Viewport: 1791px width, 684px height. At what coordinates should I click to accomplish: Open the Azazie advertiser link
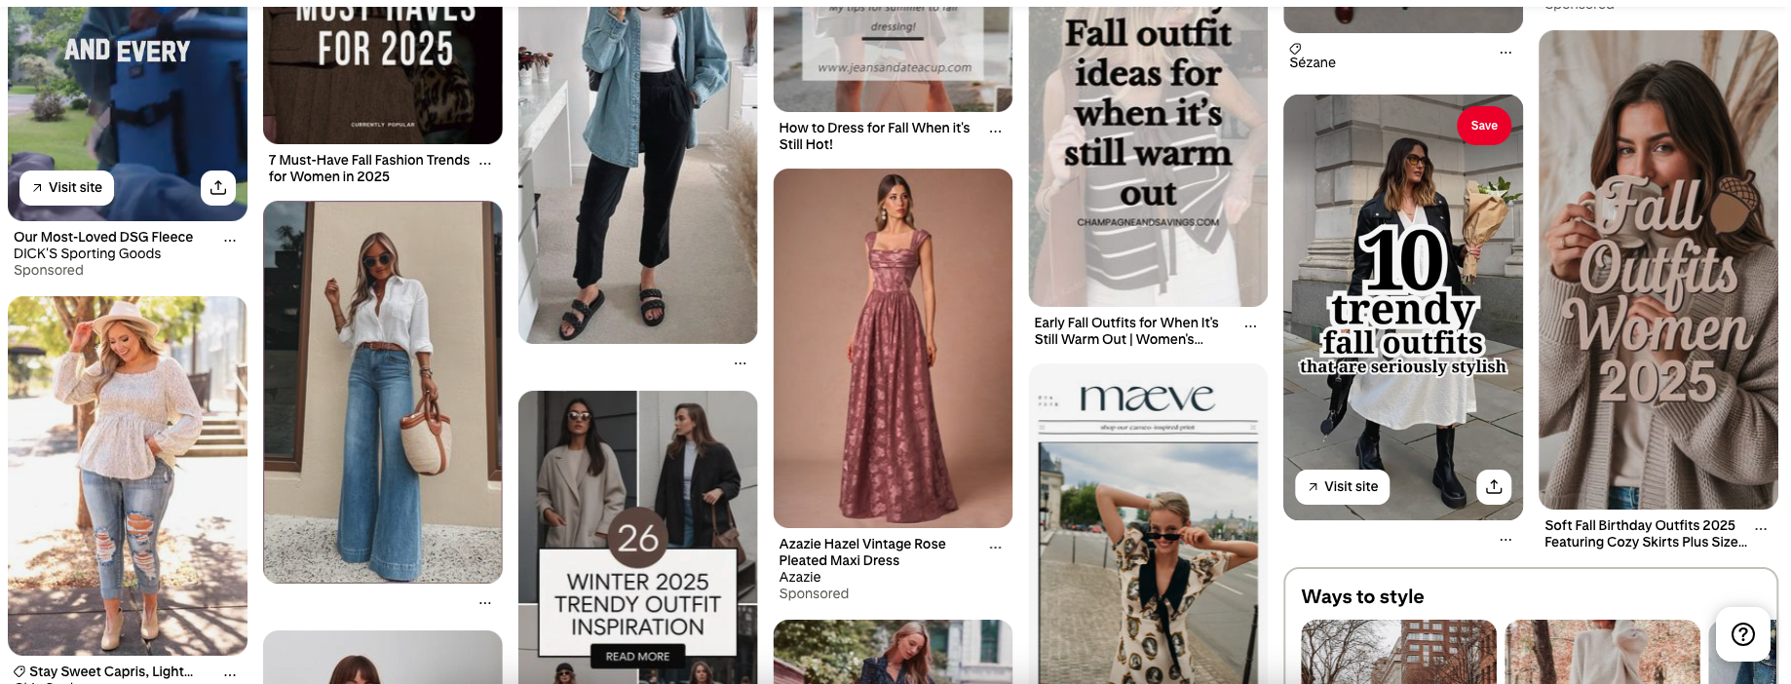click(x=800, y=577)
